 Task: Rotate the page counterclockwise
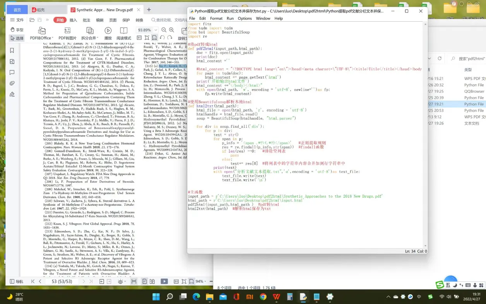(x=163, y=38)
